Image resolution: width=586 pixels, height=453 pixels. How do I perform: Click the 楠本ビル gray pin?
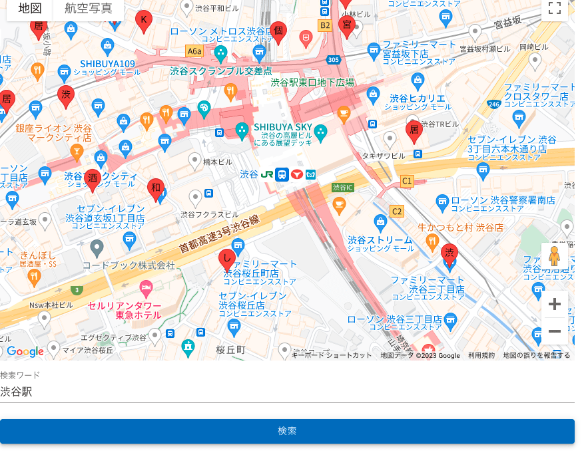pos(194,162)
